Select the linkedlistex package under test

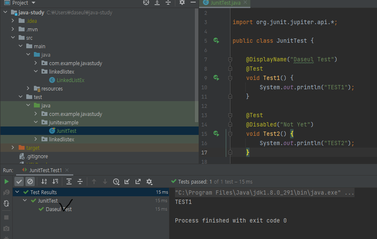(x=58, y=139)
